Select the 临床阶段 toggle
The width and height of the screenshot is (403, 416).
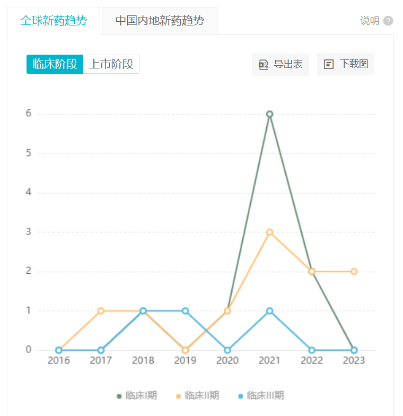55,64
